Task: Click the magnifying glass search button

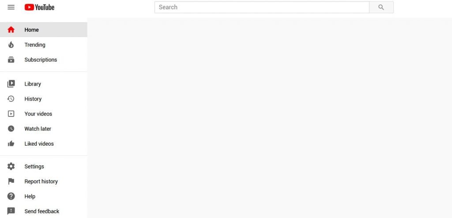Action: pyautogui.click(x=381, y=7)
